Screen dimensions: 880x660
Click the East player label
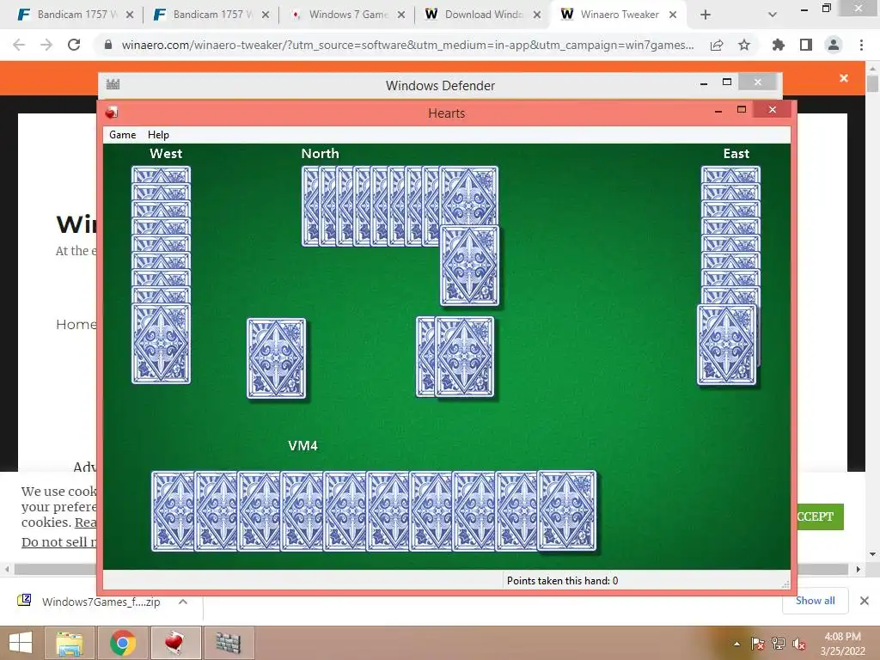pos(736,153)
